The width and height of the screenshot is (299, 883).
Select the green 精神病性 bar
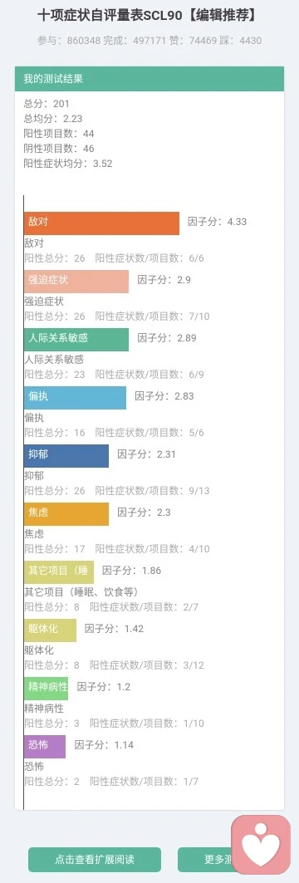47,688
